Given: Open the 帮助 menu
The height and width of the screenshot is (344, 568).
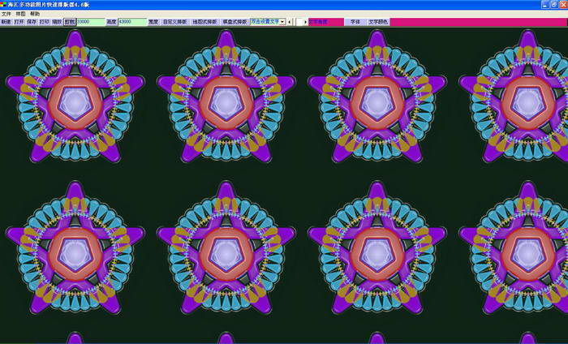Looking at the screenshot, I should [x=35, y=14].
